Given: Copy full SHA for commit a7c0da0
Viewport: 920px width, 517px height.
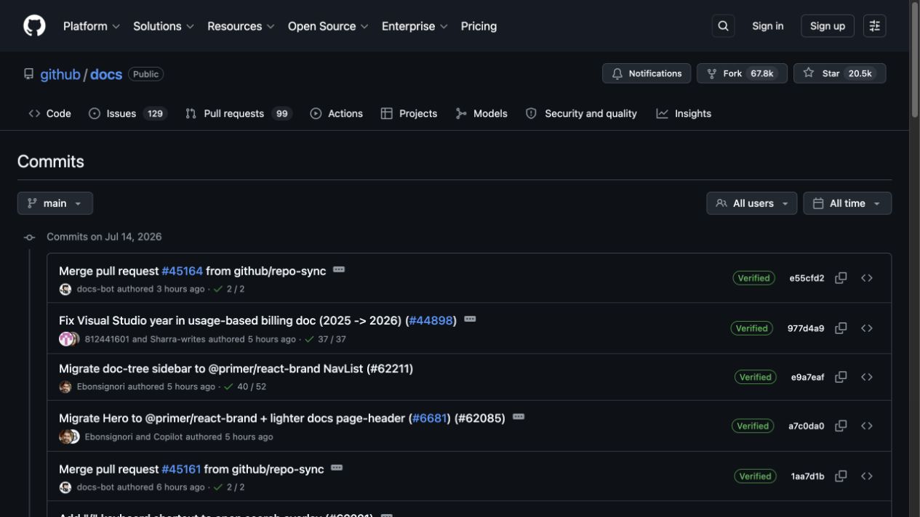Looking at the screenshot, I should point(841,426).
